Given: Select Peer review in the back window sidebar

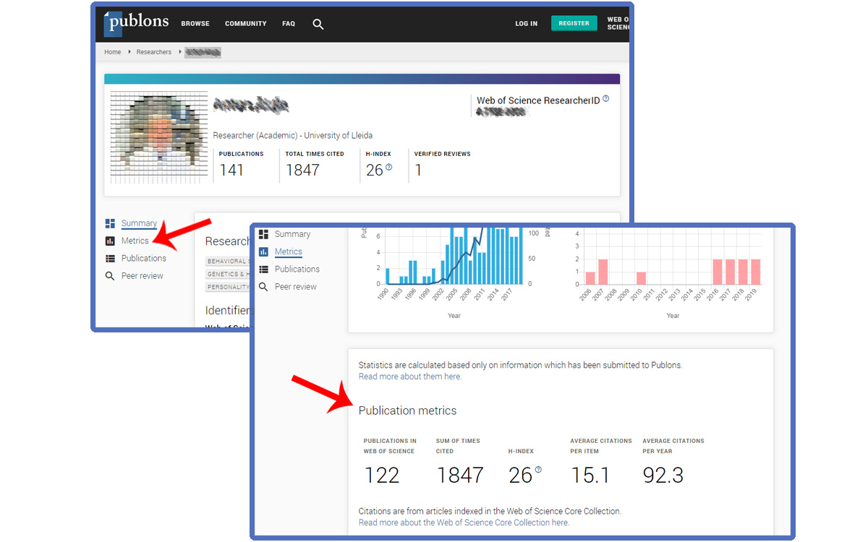Looking at the screenshot, I should click(x=142, y=276).
